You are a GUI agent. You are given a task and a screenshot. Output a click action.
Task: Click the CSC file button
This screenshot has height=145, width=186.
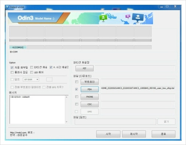coord(90,104)
